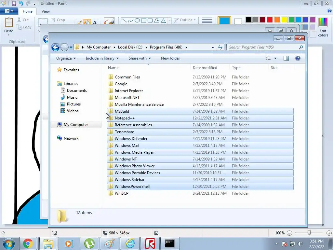Open the Outline dropdown in Paint

tap(184, 20)
